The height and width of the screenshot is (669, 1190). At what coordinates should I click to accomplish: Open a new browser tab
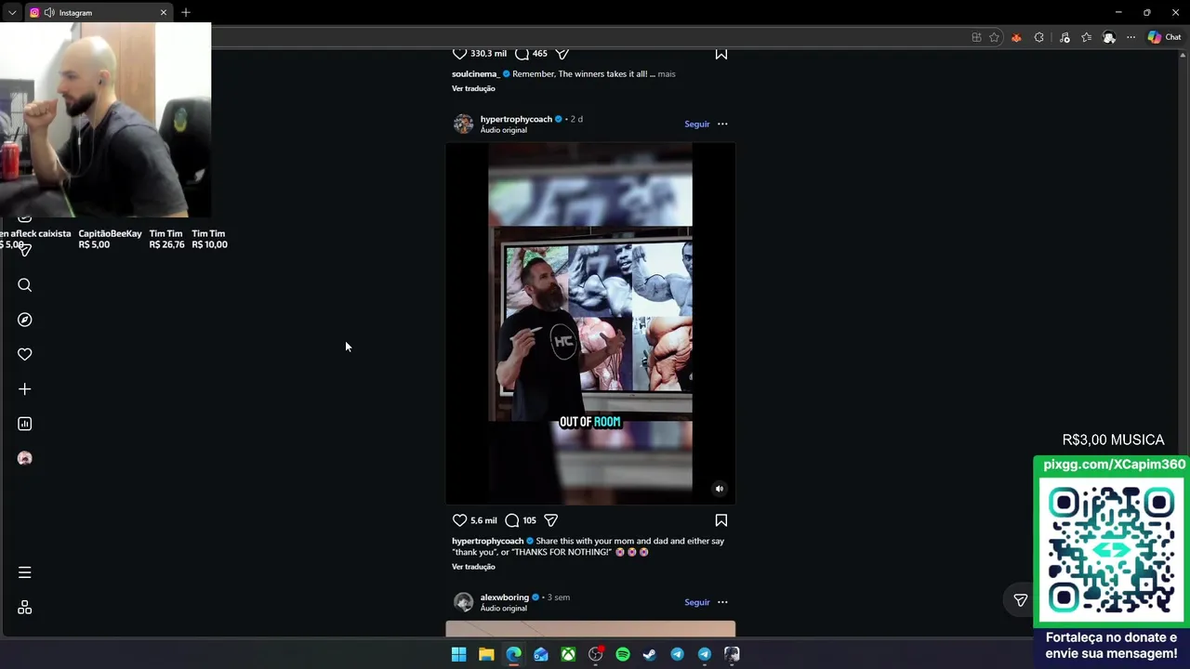186,13
